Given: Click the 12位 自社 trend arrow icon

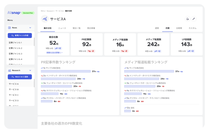Looking at the screenshot, I should pos(125,108).
